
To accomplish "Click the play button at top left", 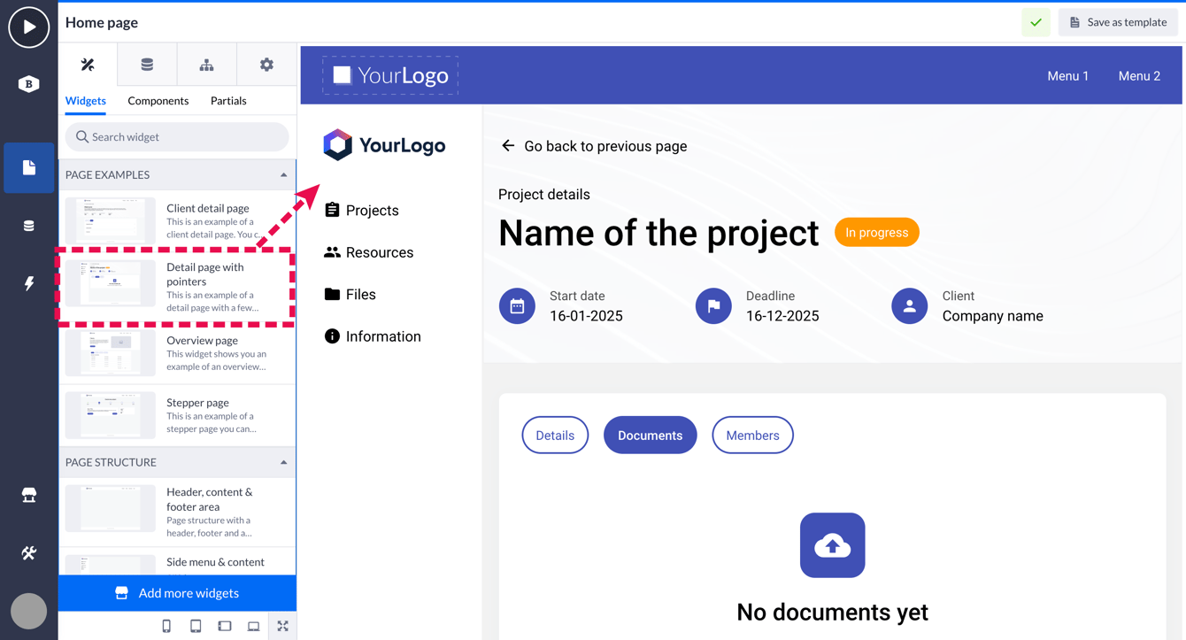I will coord(28,27).
